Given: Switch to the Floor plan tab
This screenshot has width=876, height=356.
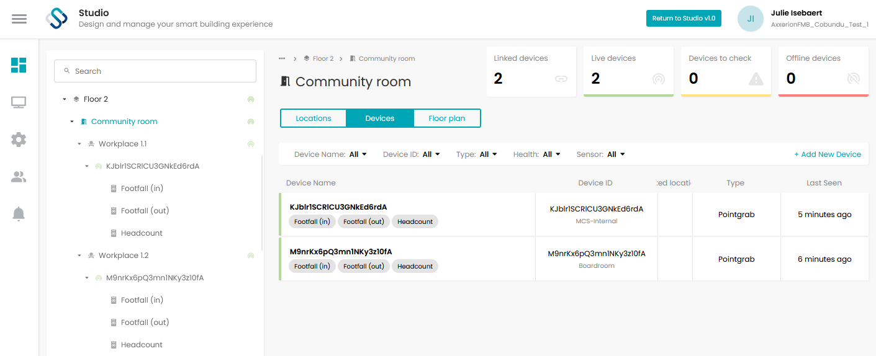Looking at the screenshot, I should [x=447, y=118].
